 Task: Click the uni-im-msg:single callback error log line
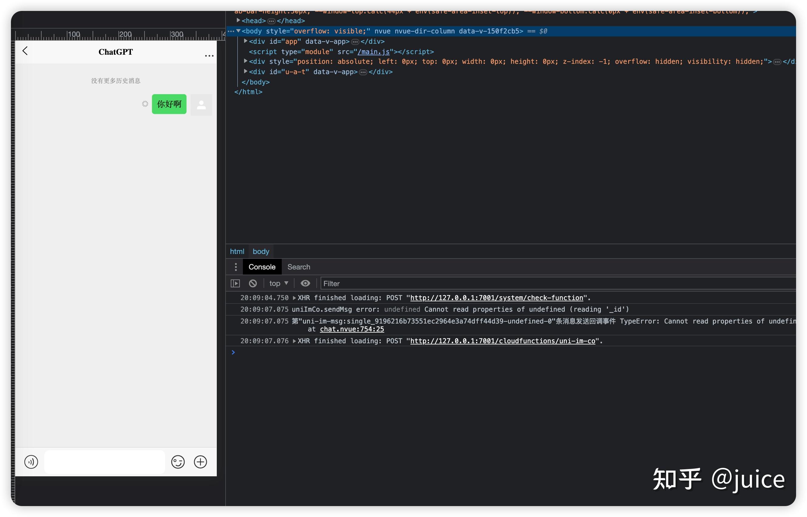coord(511,325)
